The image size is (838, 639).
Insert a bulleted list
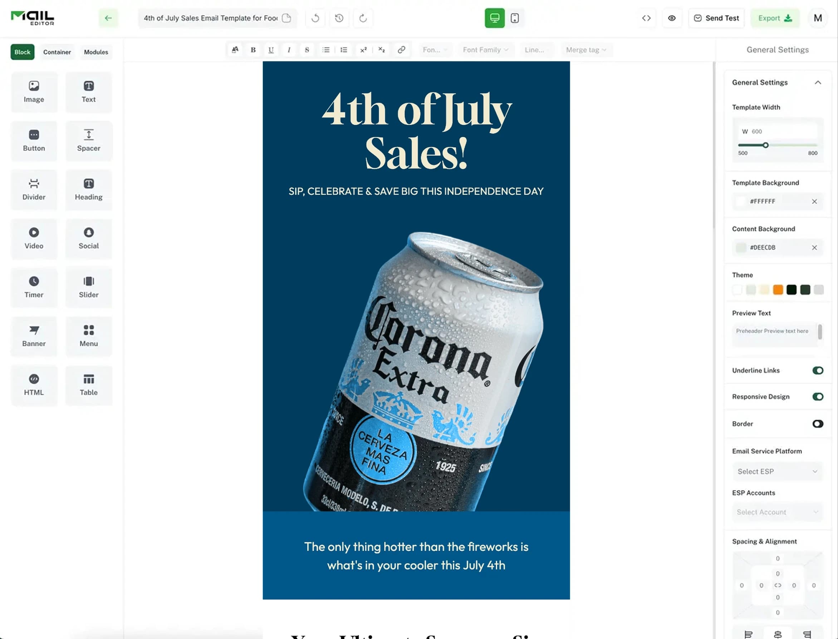(x=326, y=50)
